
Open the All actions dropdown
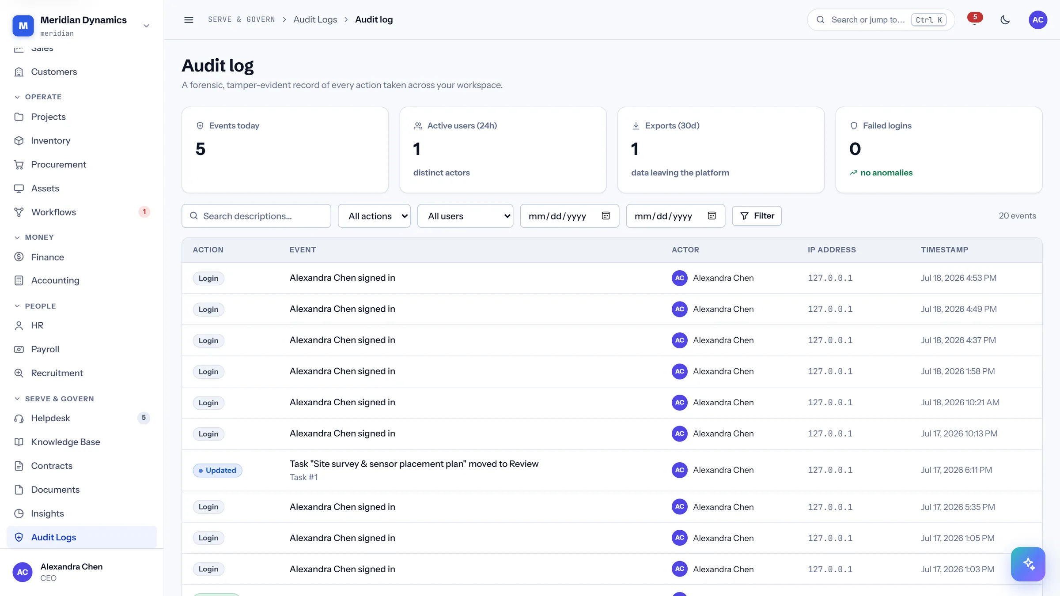374,216
